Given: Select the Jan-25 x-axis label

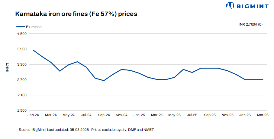Looking at the screenshot, I should coord(139,115).
